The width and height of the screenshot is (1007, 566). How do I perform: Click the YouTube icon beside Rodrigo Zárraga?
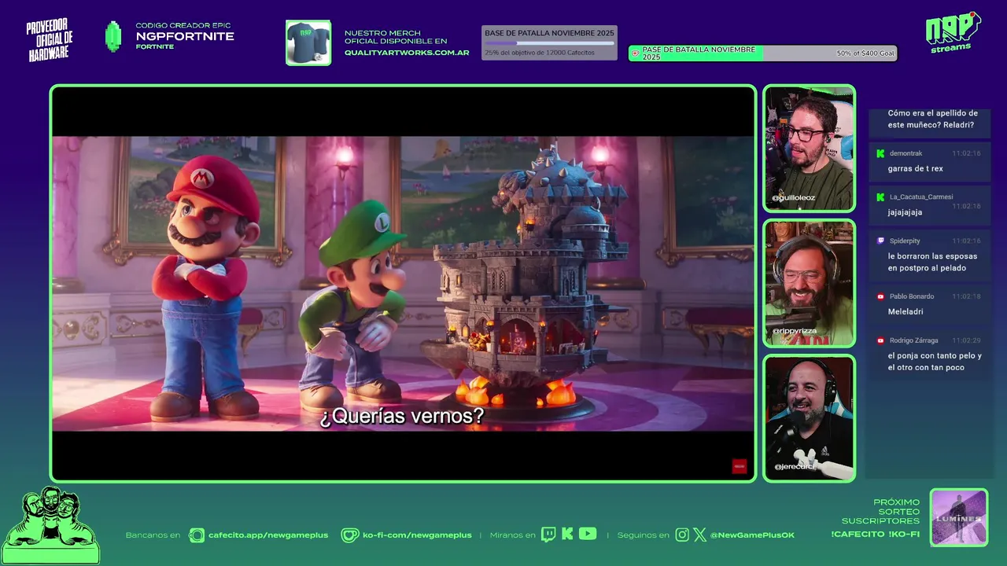[x=880, y=340]
